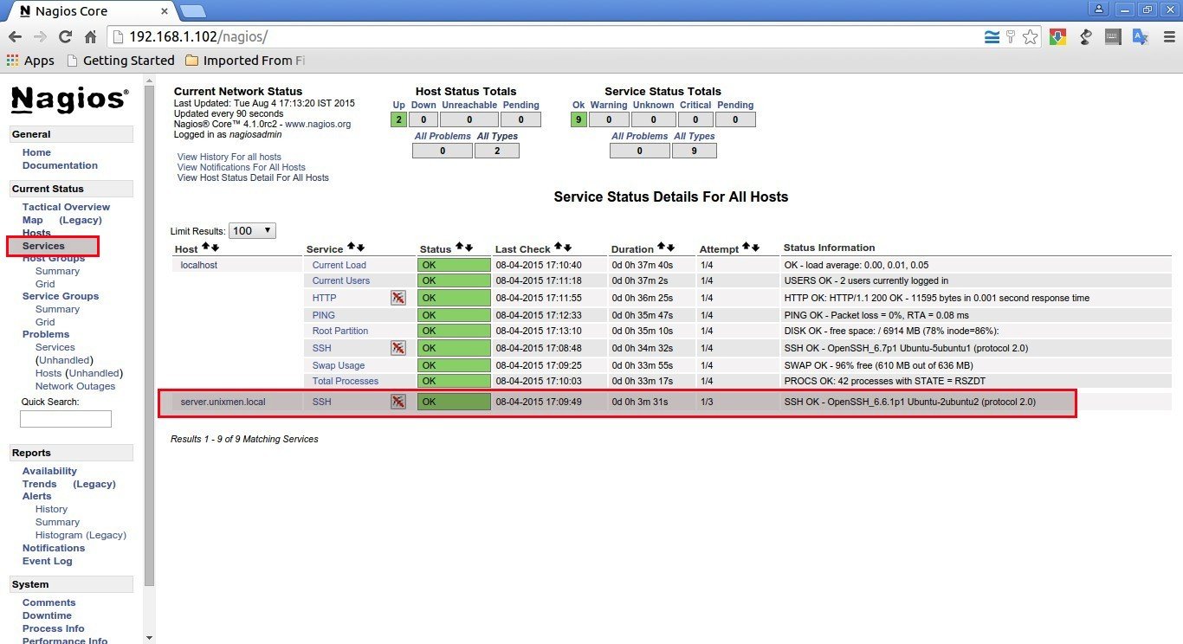Click the Nagios logo in the sidebar
Viewport: 1183px width, 644px height.
tap(69, 100)
